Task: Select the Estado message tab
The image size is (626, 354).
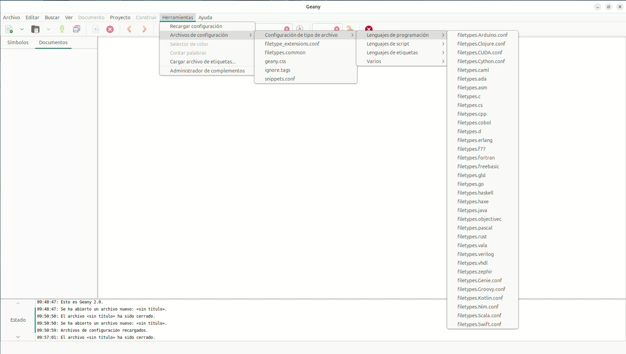Action: [18, 320]
